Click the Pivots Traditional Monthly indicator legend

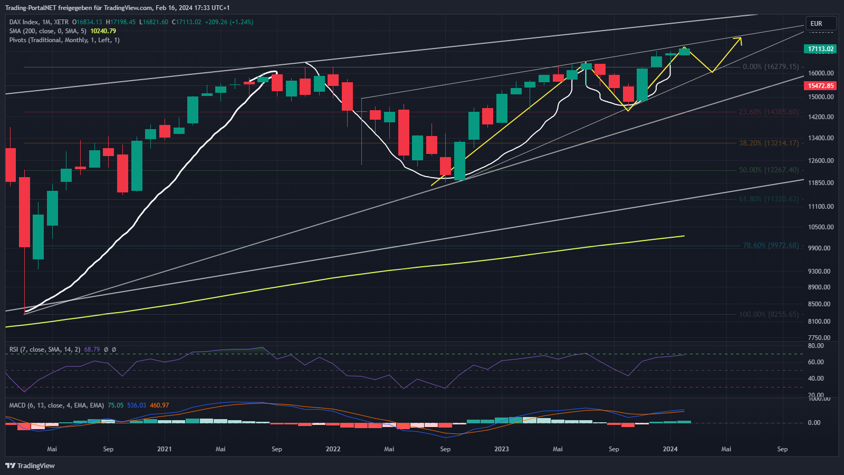click(x=64, y=40)
